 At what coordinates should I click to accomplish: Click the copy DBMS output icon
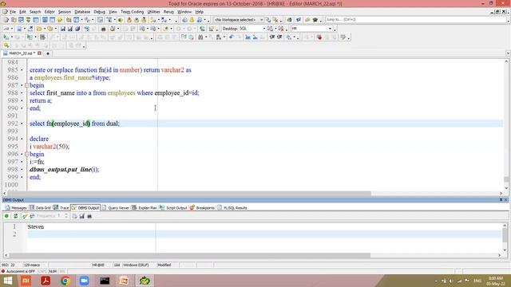coord(74,216)
